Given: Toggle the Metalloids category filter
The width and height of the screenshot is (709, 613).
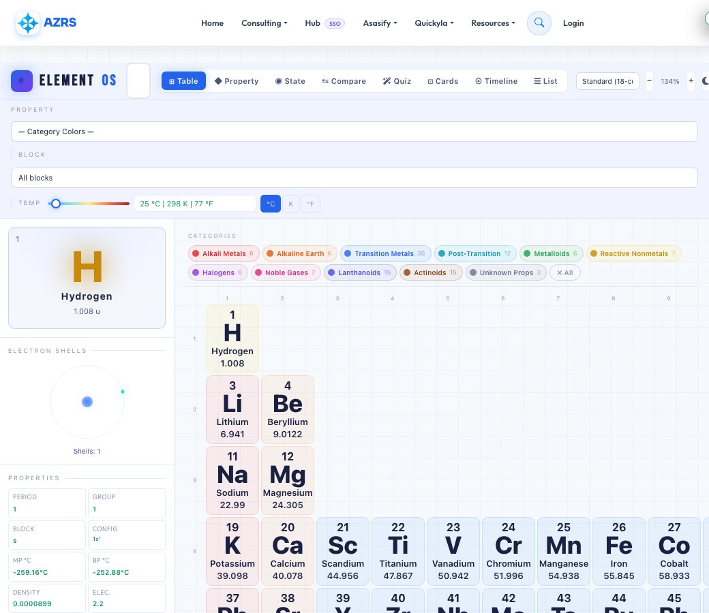Looking at the screenshot, I should point(552,253).
